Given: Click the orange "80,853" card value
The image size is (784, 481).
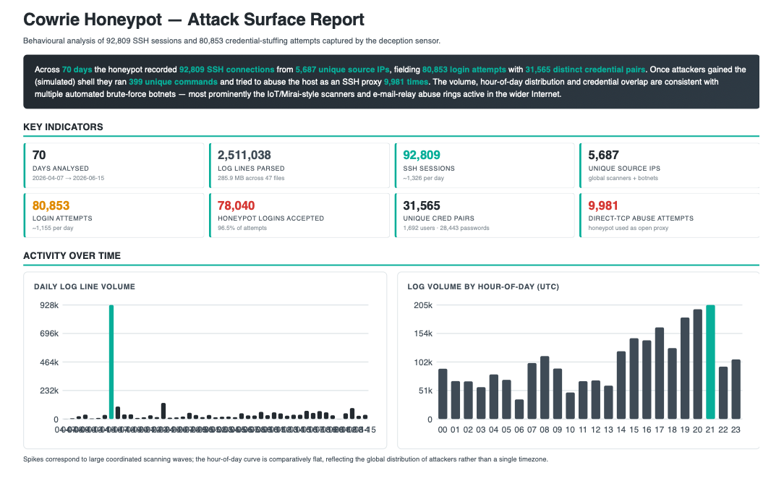Looking at the screenshot, I should pos(51,205).
